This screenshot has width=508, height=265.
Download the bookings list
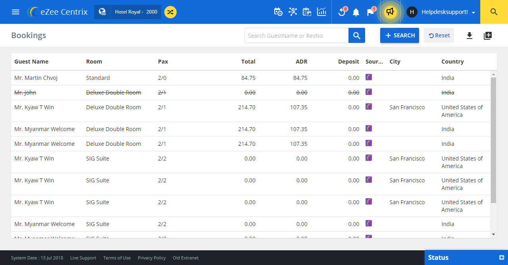click(x=470, y=36)
